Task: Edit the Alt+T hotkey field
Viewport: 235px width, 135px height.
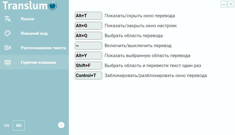Action: tap(89, 16)
